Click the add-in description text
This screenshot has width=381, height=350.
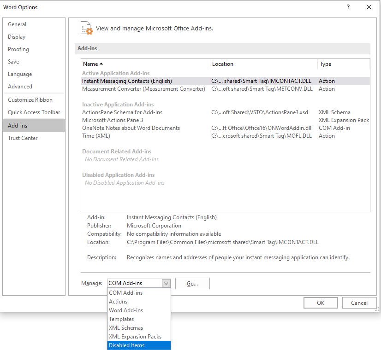pyautogui.click(x=238, y=257)
